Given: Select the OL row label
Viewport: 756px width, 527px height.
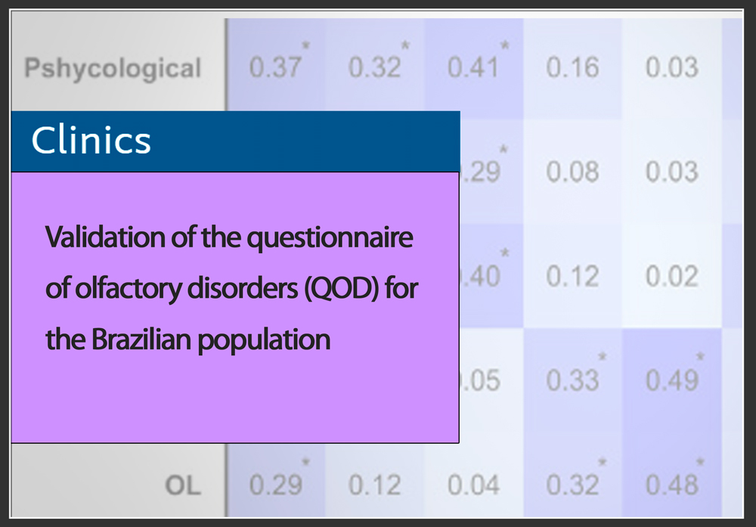Looking at the screenshot, I should 183,485.
